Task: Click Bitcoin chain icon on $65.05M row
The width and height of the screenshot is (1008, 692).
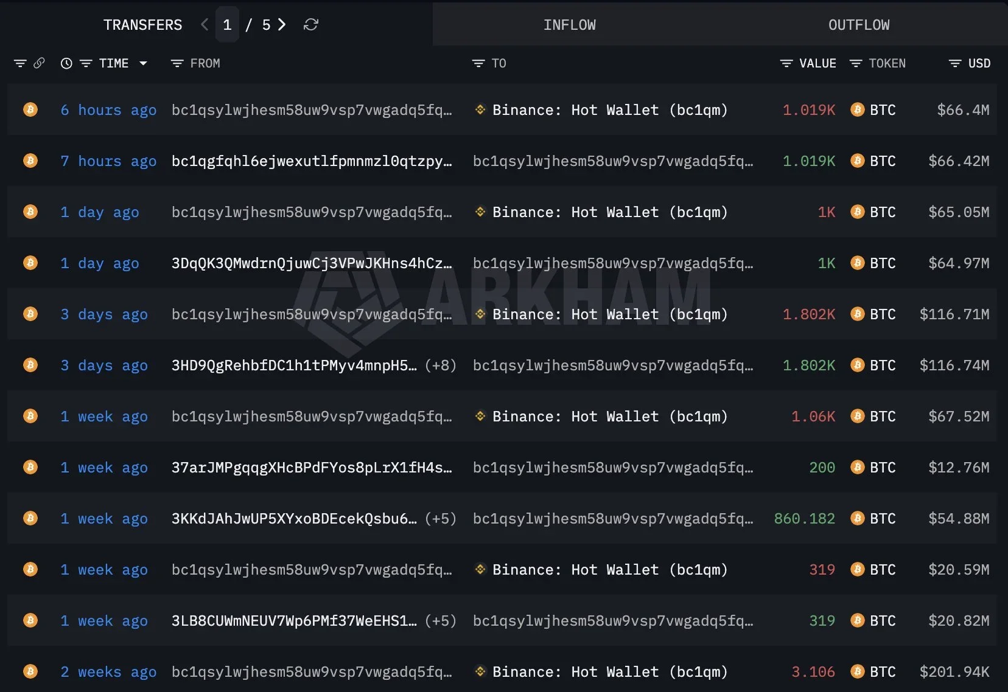Action: click(30, 212)
